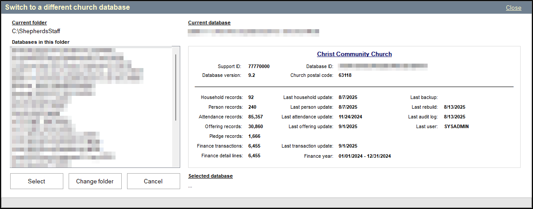Open the Change folder dialog
Image resolution: width=533 pixels, height=209 pixels.
(x=95, y=181)
